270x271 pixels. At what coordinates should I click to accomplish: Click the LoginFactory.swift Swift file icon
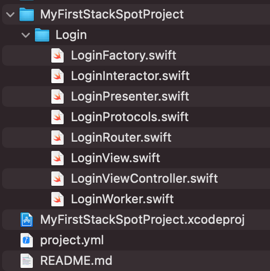[57, 55]
